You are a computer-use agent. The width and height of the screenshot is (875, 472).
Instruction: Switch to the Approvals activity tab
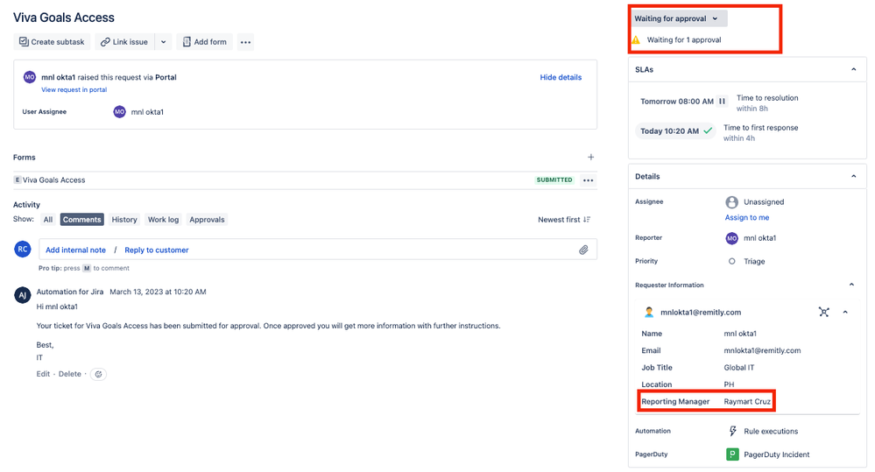pos(207,220)
